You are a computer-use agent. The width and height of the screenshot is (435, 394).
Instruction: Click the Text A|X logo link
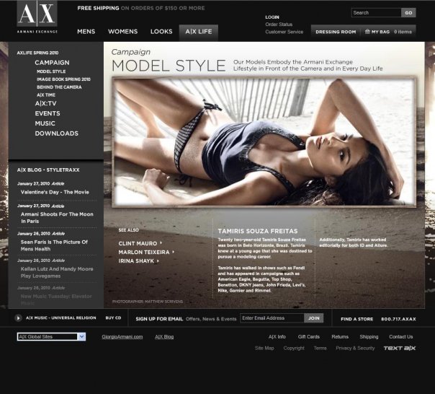click(400, 348)
